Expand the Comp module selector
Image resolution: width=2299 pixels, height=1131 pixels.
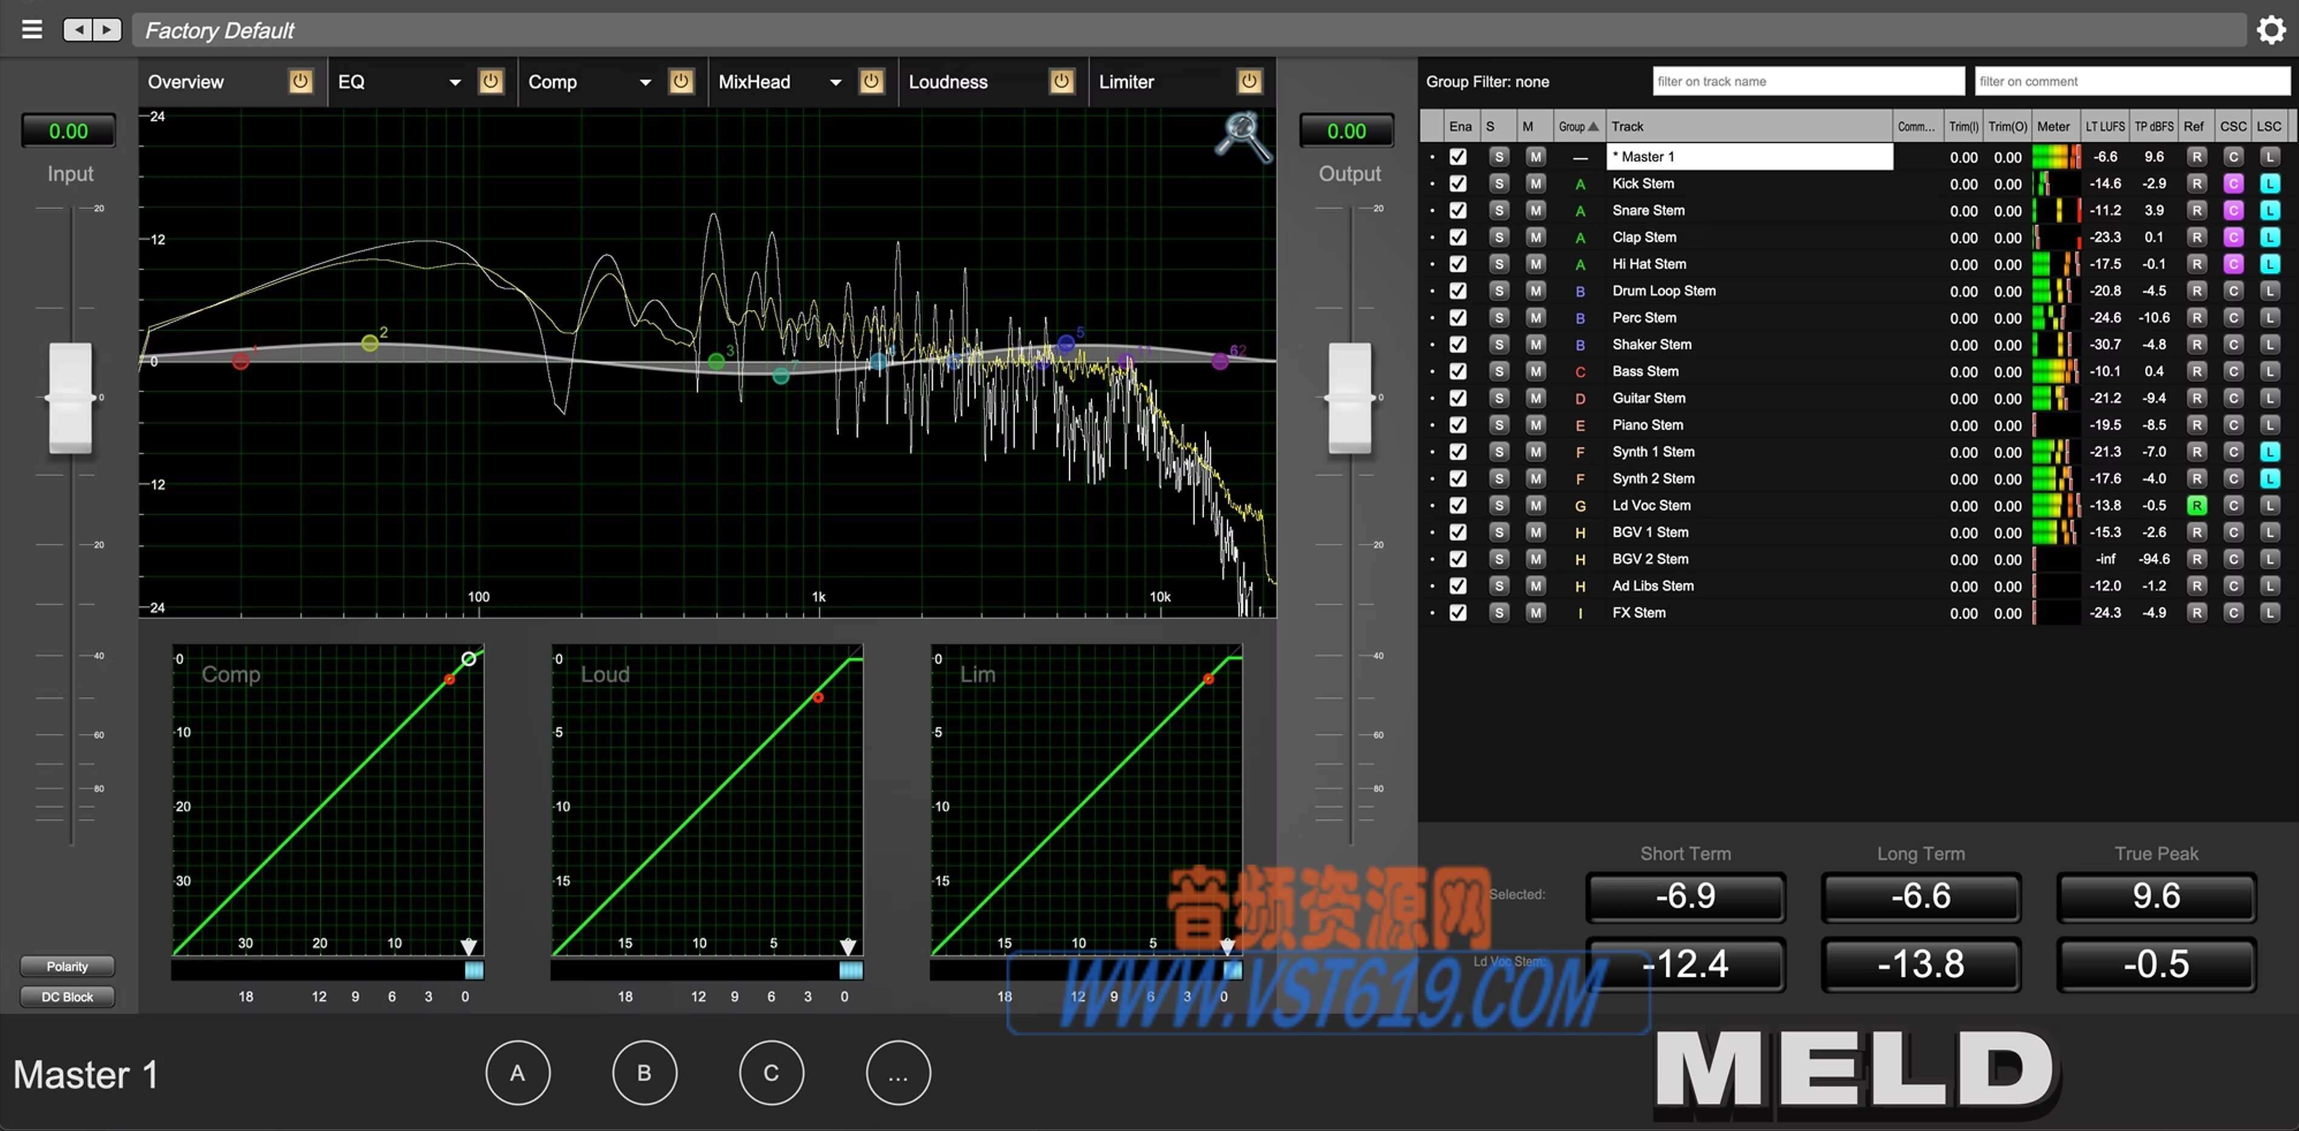645,82
